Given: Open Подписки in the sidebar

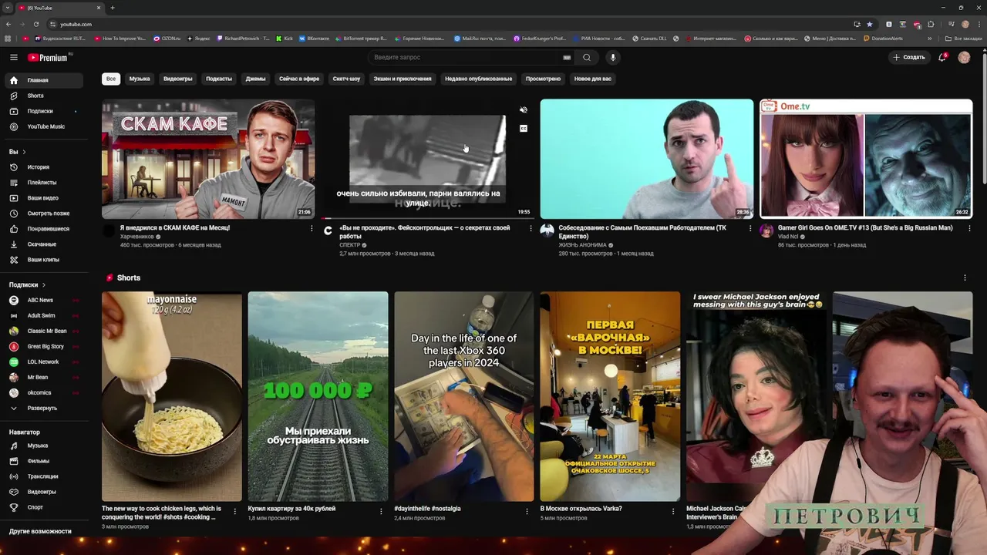Looking at the screenshot, I should [x=44, y=111].
